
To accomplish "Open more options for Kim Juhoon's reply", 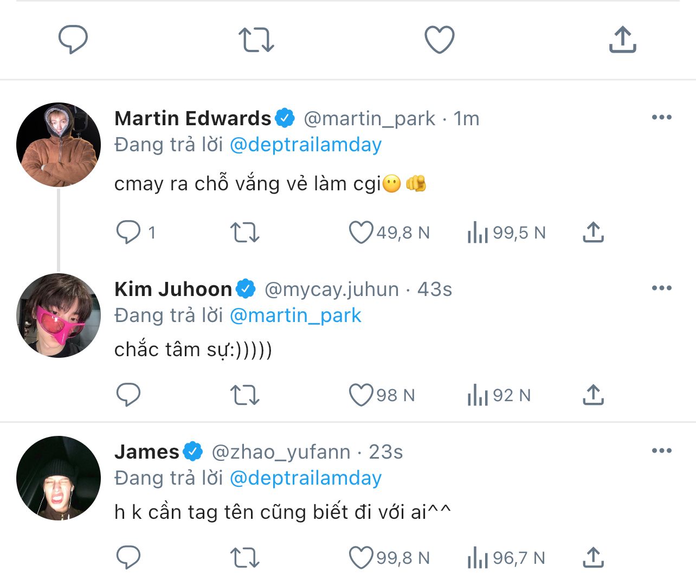I will pos(661,288).
